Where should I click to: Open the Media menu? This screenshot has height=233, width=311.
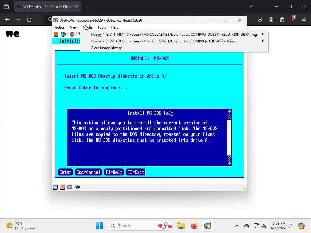[88, 27]
